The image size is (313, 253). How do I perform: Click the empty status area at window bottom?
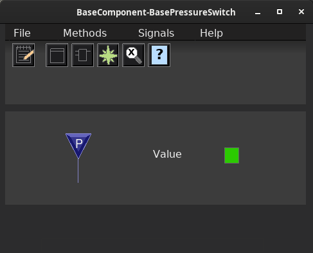[x=156, y=229]
